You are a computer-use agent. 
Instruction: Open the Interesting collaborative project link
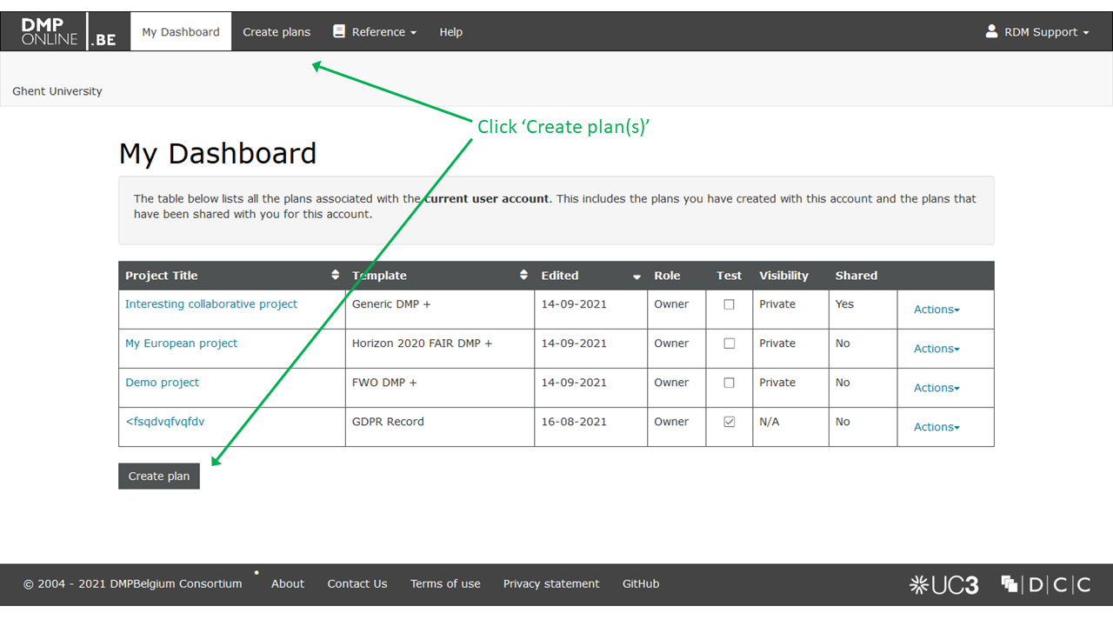tap(211, 304)
